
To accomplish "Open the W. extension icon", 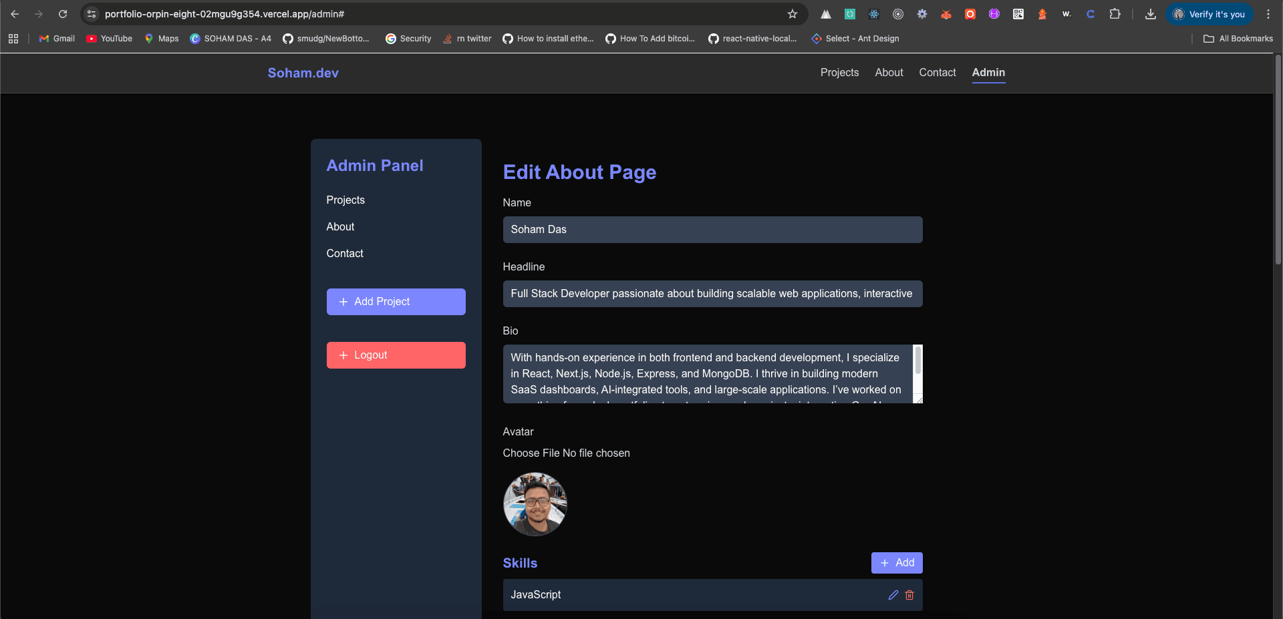I will tap(1066, 14).
